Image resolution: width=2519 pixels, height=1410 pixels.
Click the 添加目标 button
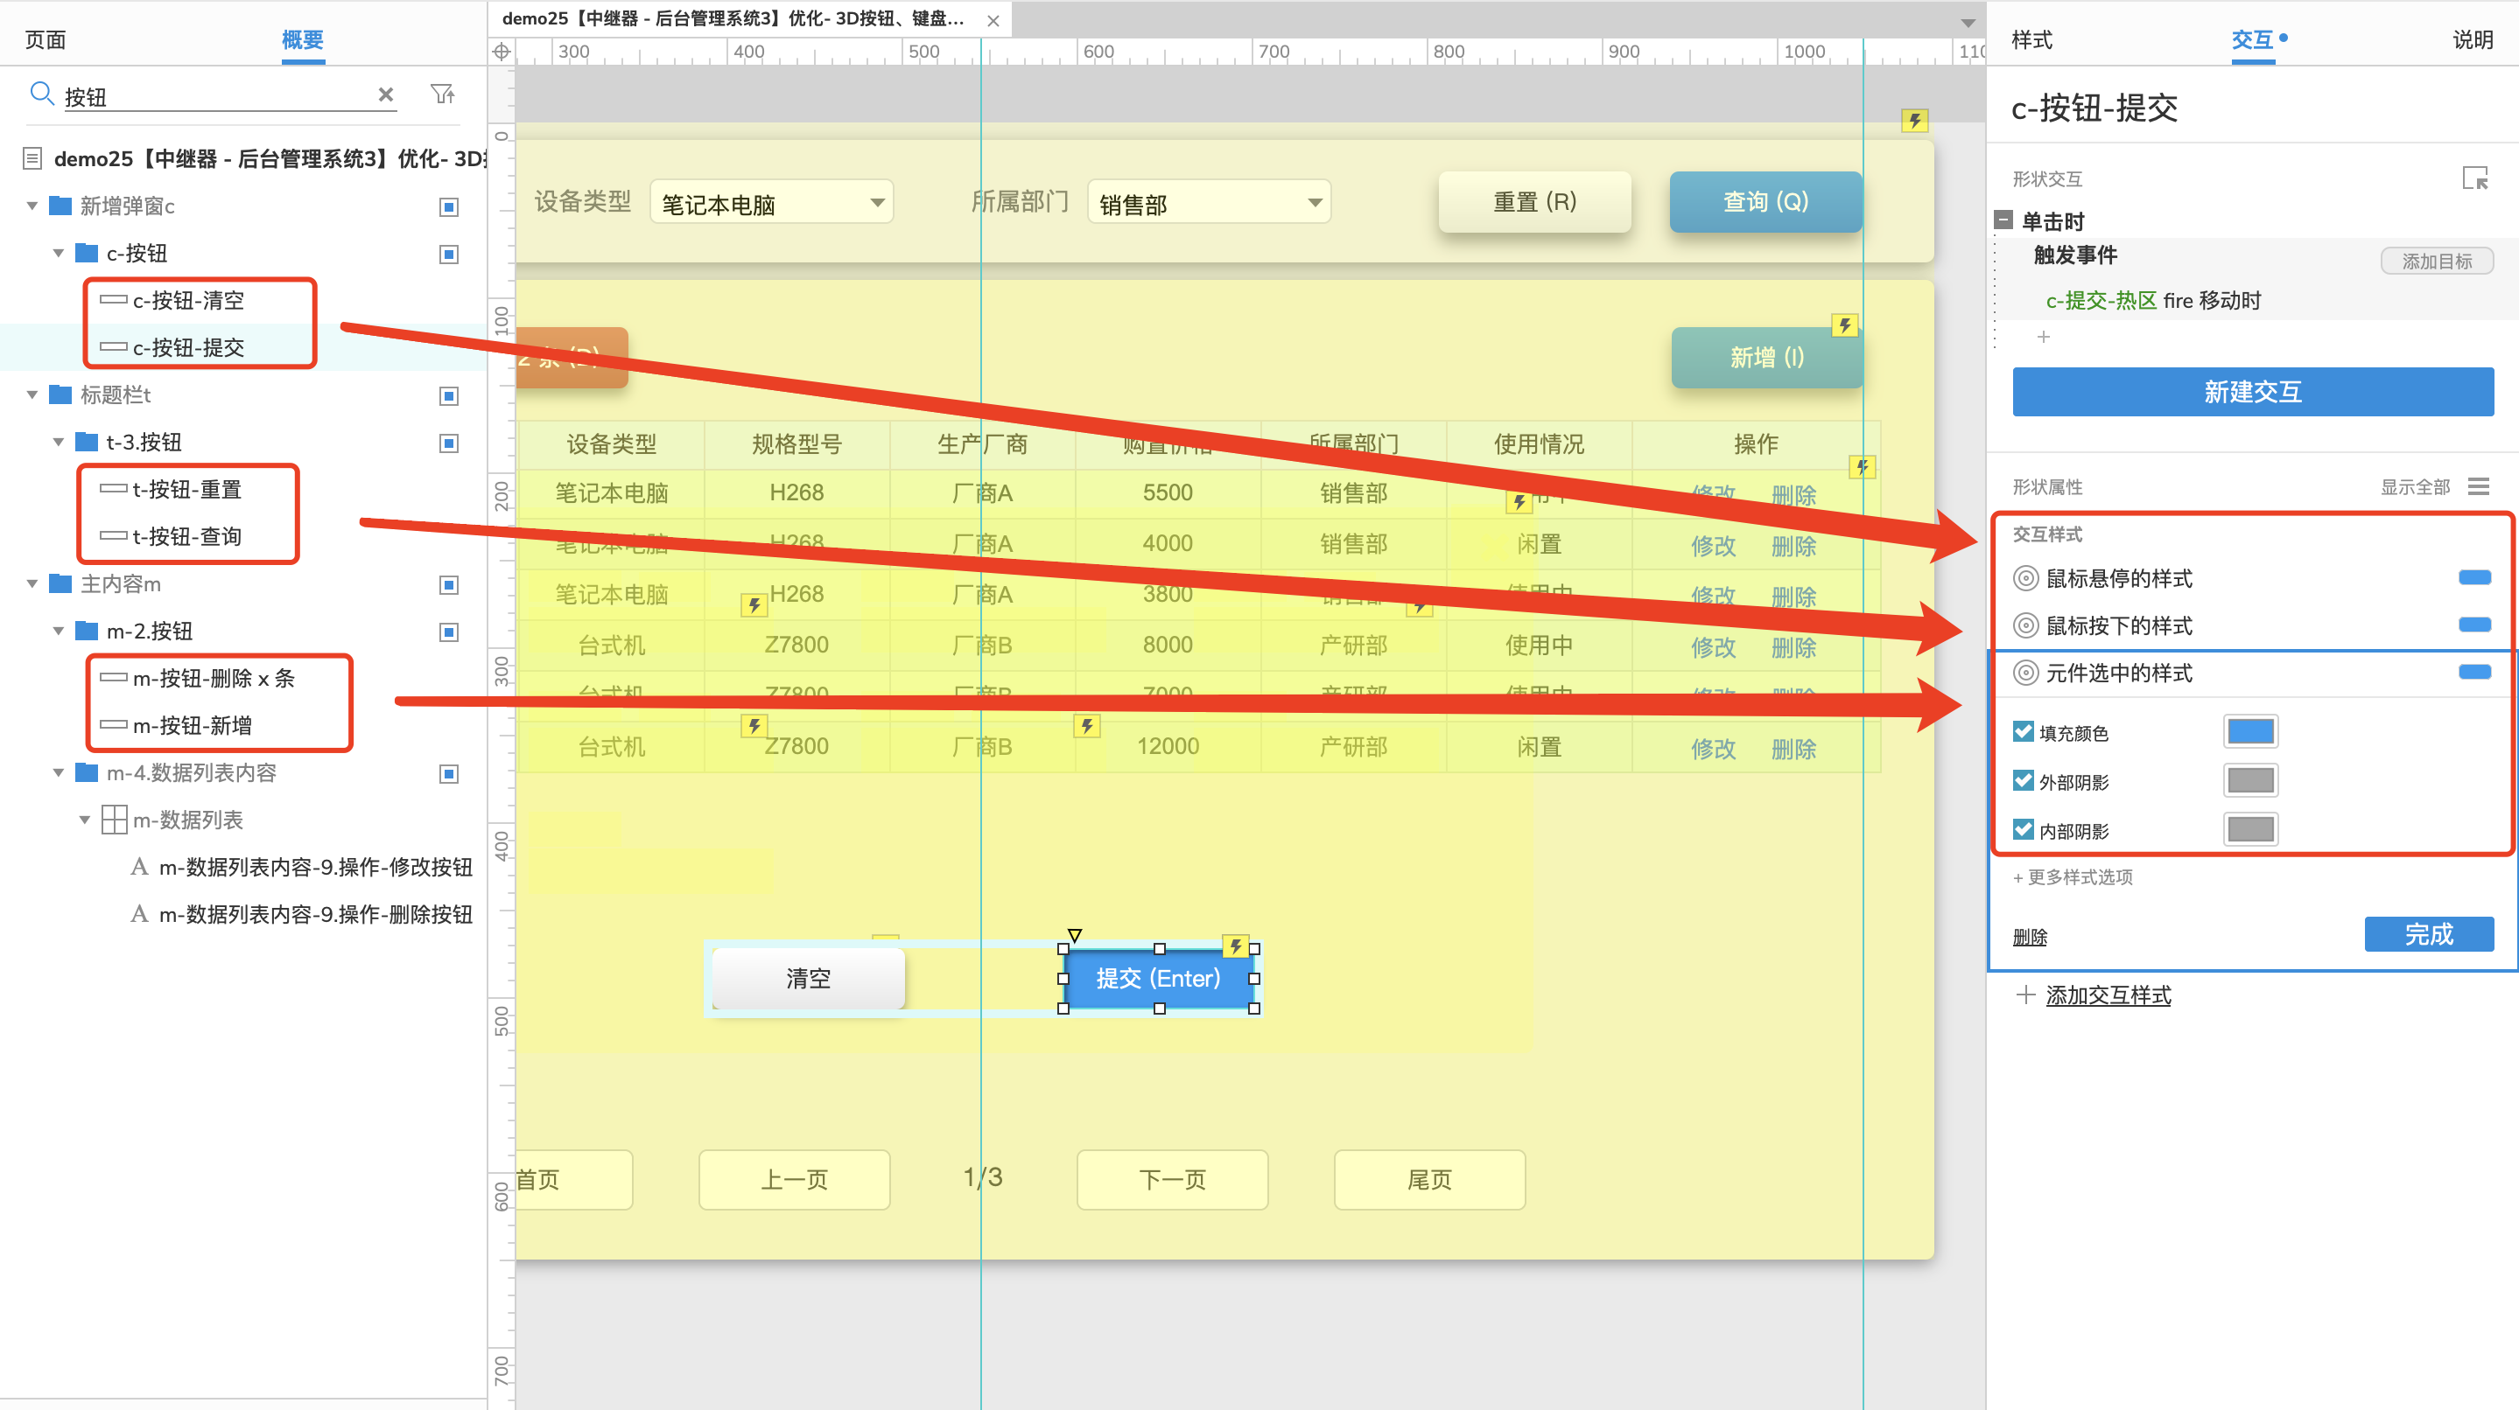point(2436,261)
